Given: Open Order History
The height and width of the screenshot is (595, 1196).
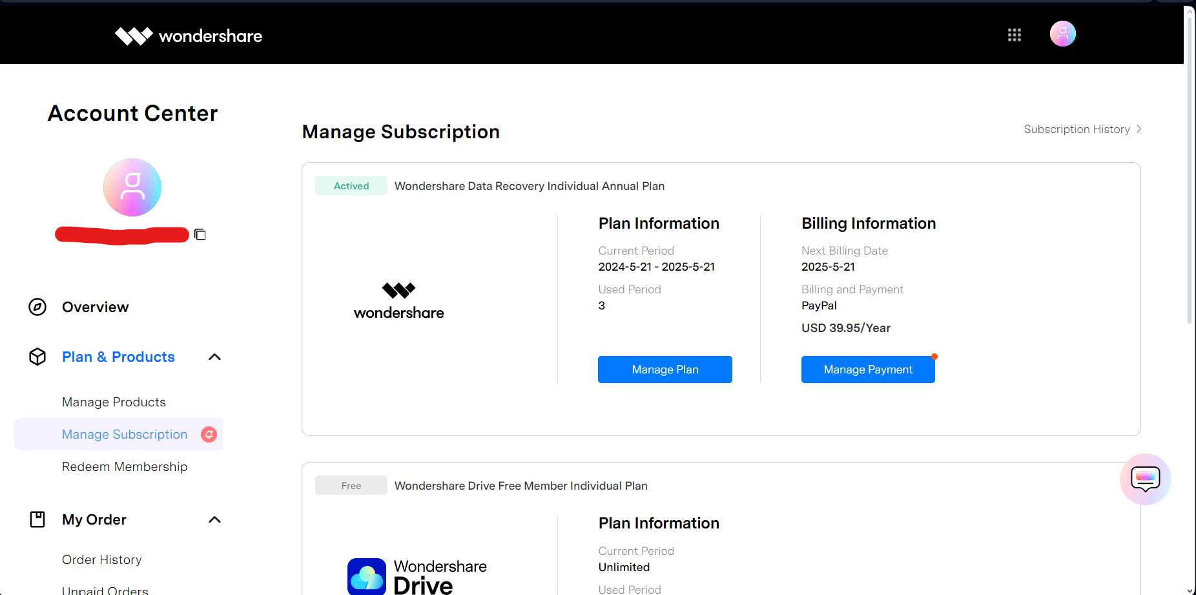Looking at the screenshot, I should tap(102, 559).
